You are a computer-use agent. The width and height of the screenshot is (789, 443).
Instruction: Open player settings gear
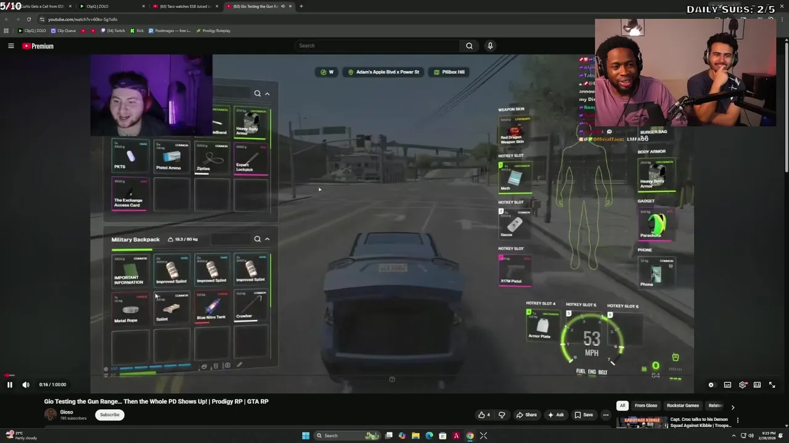click(743, 385)
